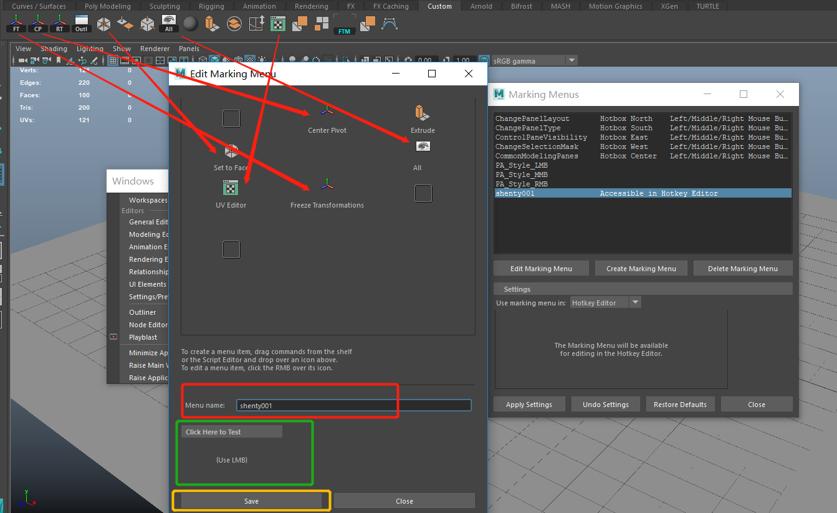Select PA_Style_LMB in the marking menus list
The width and height of the screenshot is (837, 513).
pos(642,165)
